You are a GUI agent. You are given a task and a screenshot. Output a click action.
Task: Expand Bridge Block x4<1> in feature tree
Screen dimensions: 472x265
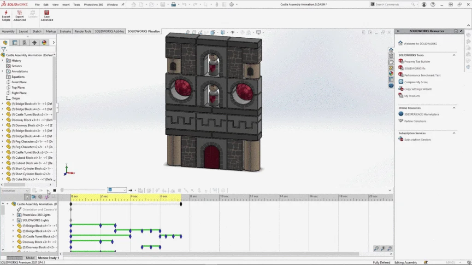2,104
